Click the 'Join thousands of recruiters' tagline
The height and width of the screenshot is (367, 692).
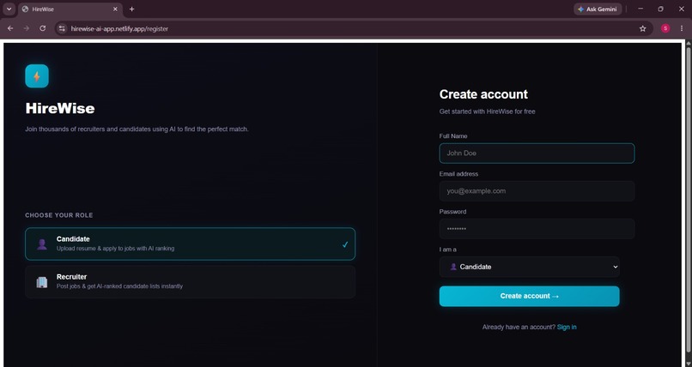(137, 129)
